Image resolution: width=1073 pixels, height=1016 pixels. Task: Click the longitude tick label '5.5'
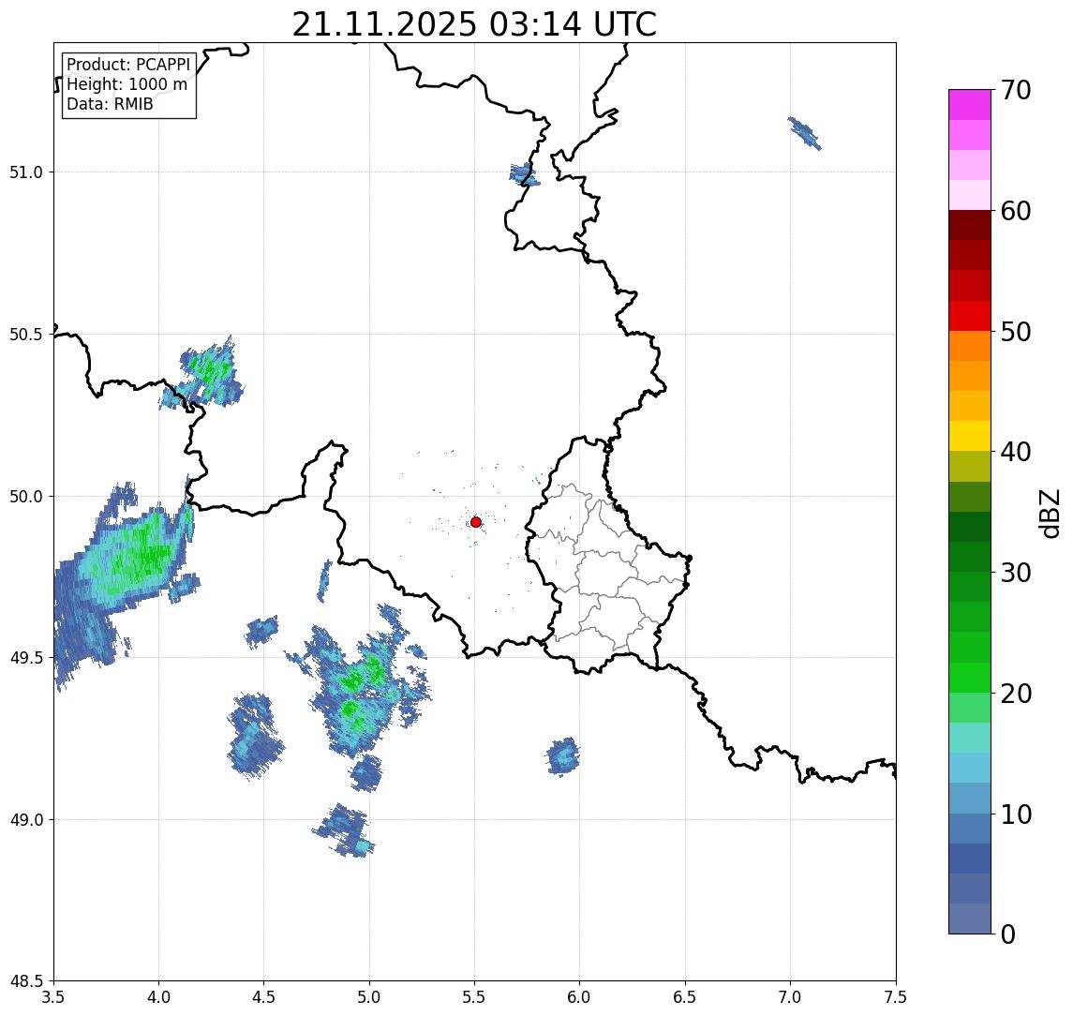click(475, 997)
